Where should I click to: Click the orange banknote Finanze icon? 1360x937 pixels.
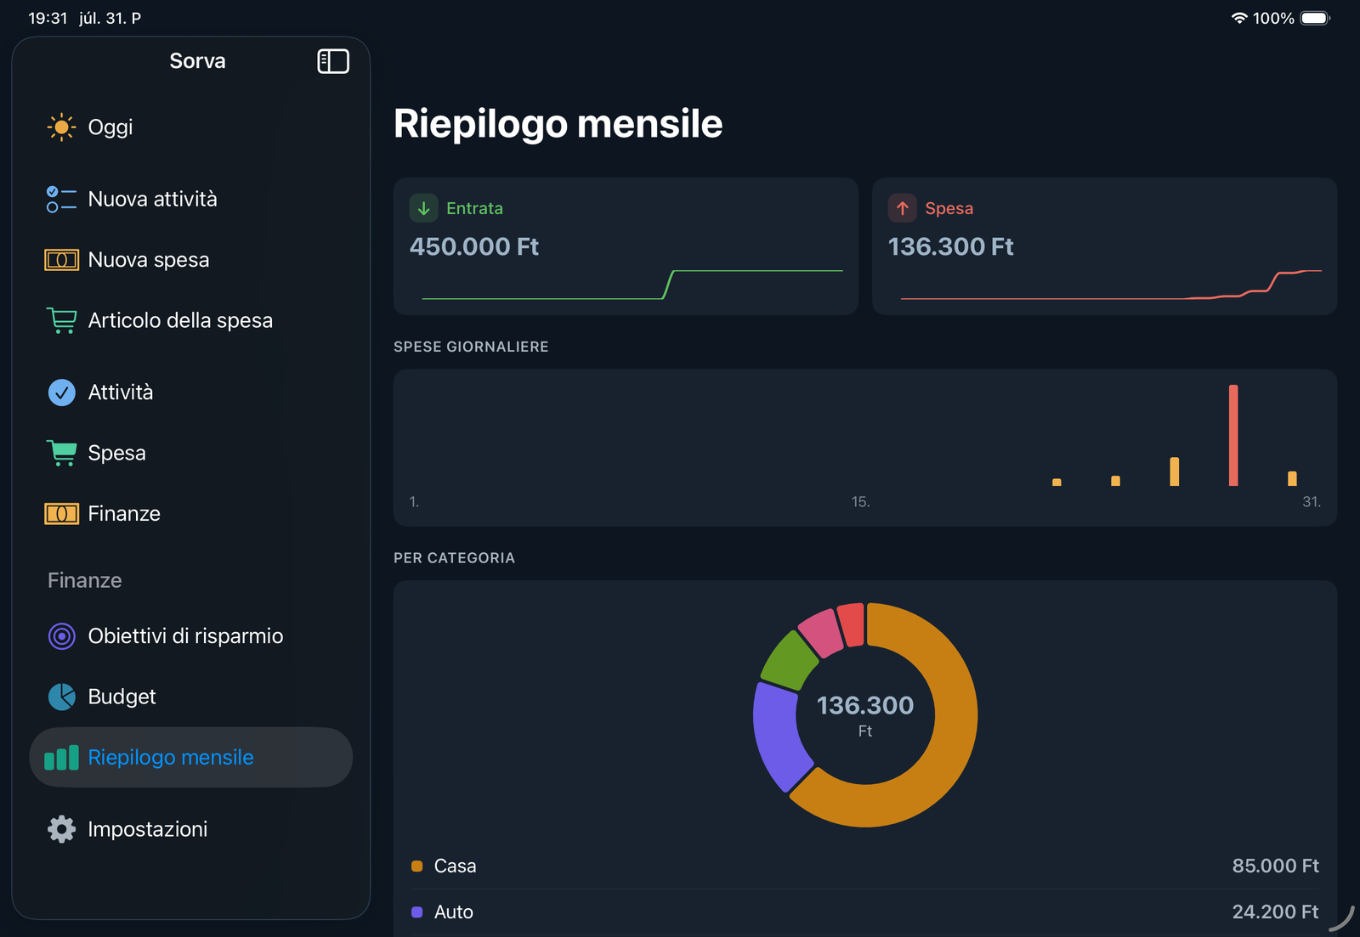pyautogui.click(x=61, y=514)
